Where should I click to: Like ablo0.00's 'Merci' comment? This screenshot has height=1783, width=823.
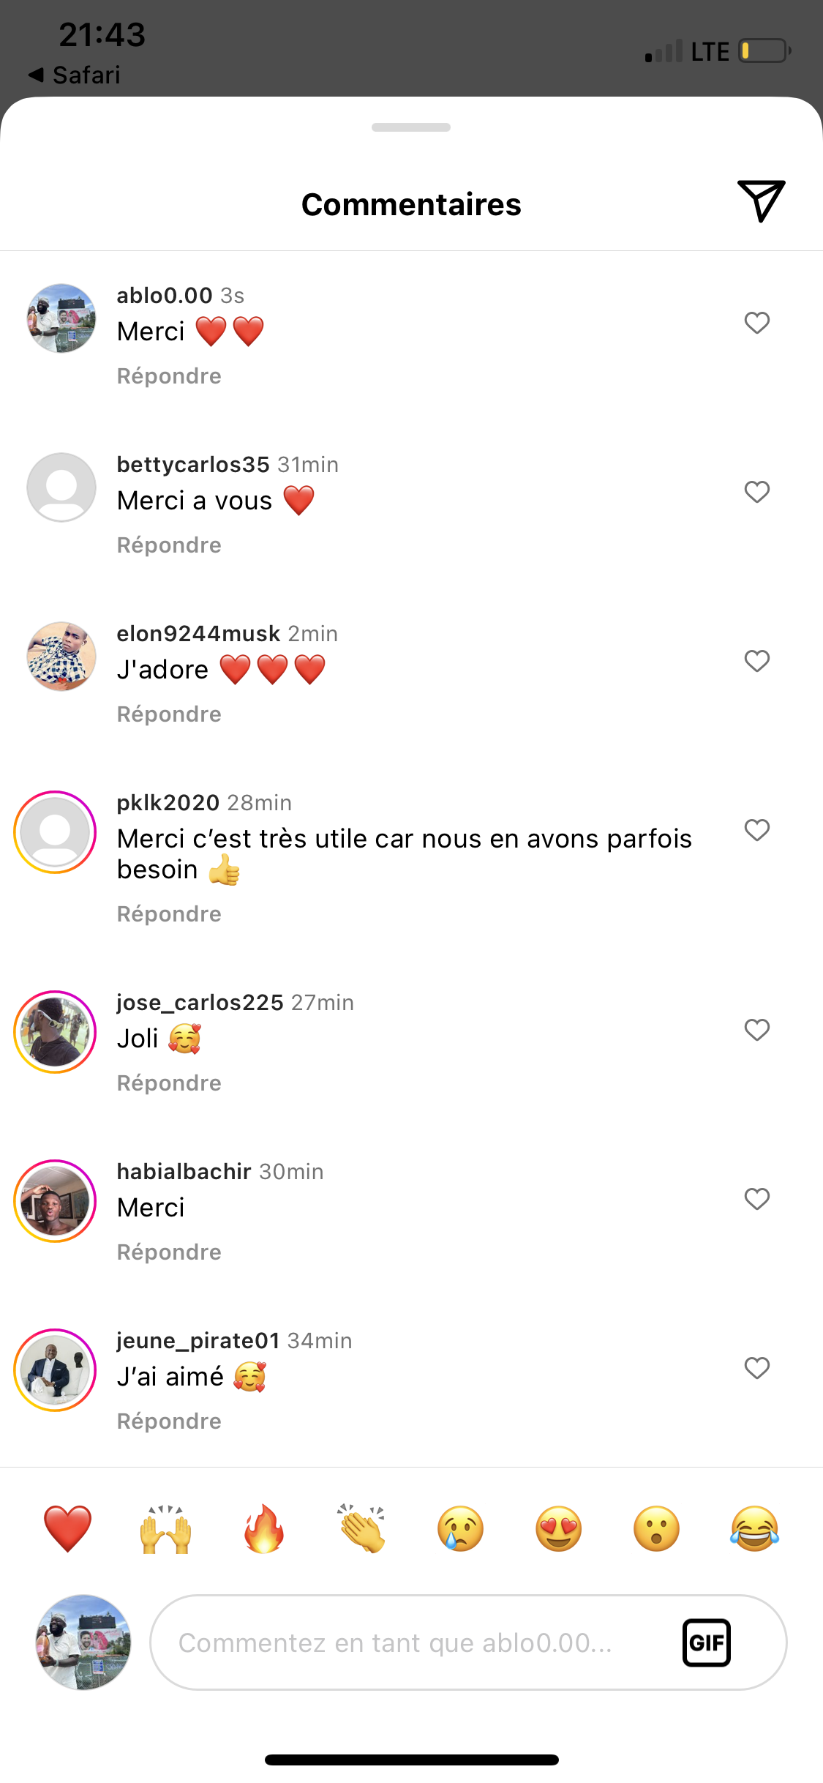click(x=756, y=323)
